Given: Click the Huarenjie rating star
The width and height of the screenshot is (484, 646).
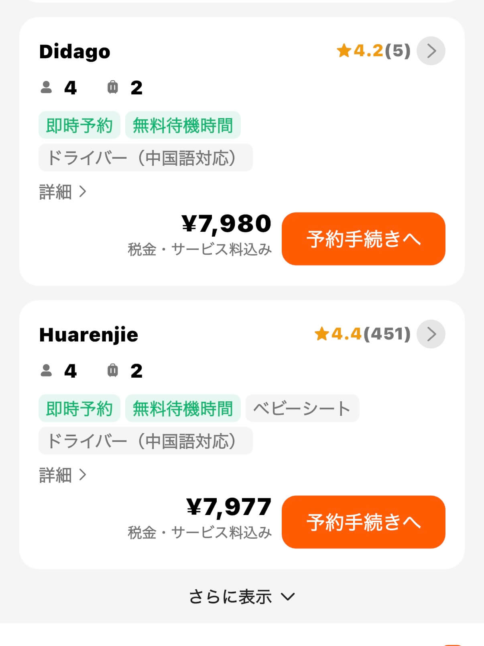Looking at the screenshot, I should pos(321,334).
